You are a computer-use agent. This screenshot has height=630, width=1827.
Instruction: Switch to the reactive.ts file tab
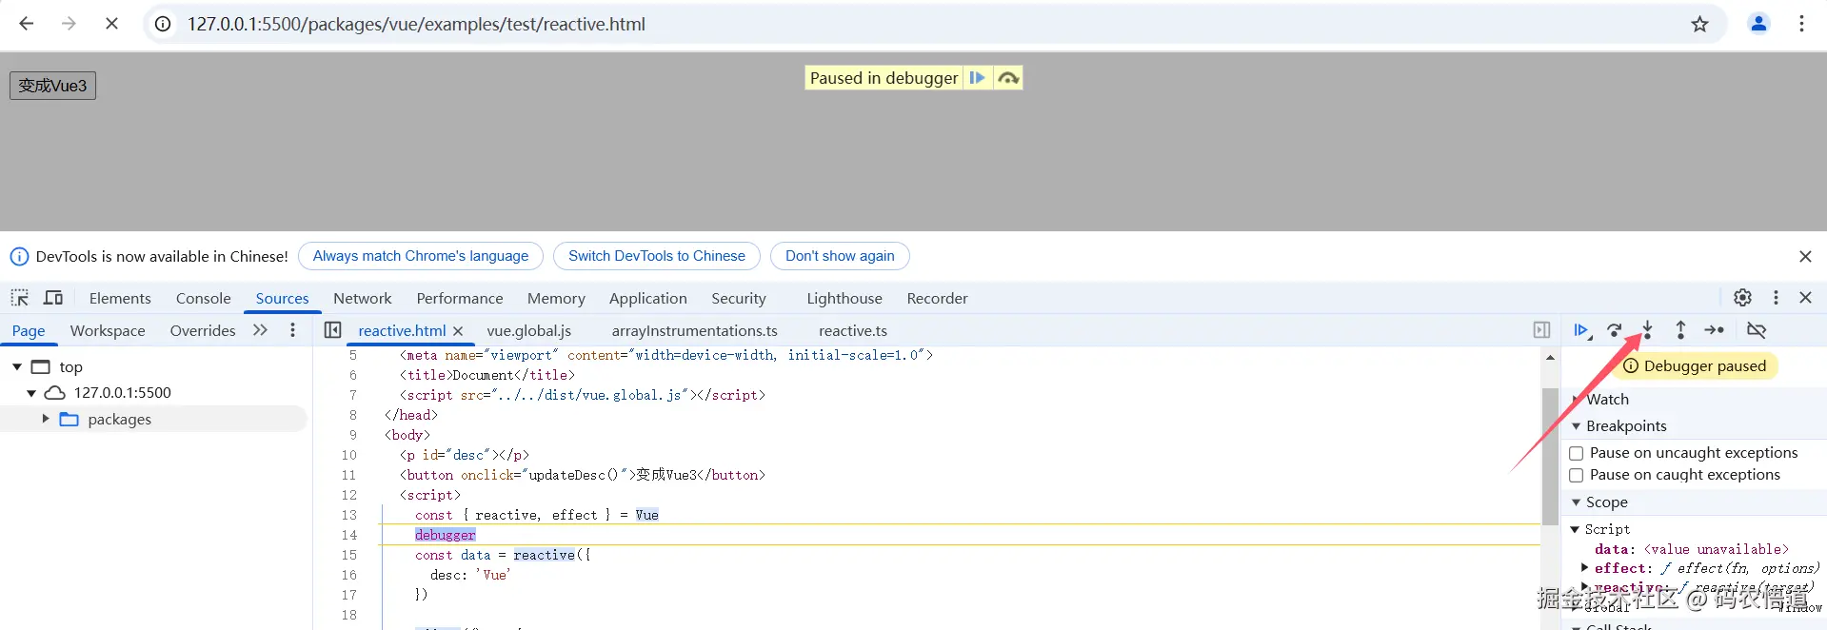coord(853,330)
